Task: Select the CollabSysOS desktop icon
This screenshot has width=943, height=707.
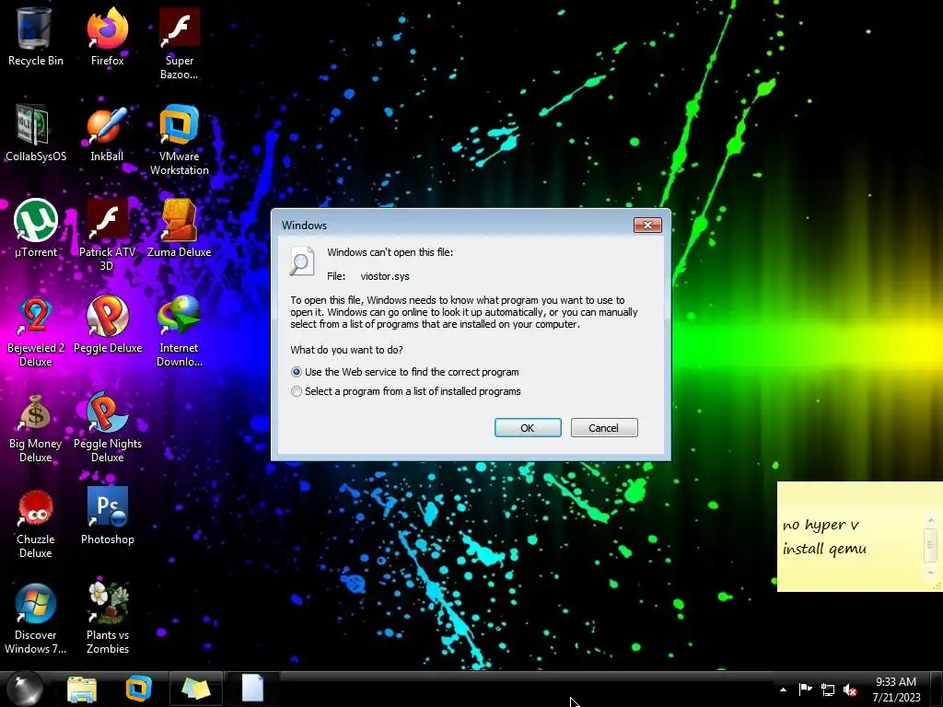Action: click(x=35, y=133)
